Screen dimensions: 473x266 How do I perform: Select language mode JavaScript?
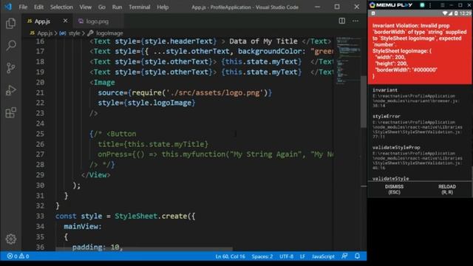[x=323, y=256]
